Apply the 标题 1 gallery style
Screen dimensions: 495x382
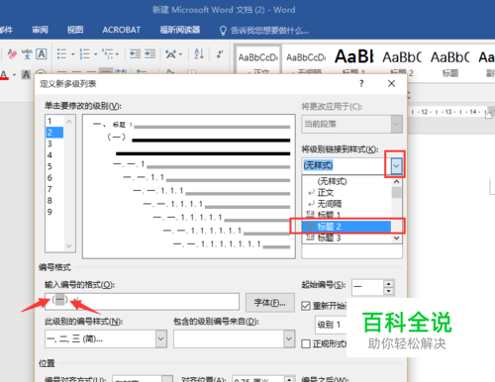(354, 61)
